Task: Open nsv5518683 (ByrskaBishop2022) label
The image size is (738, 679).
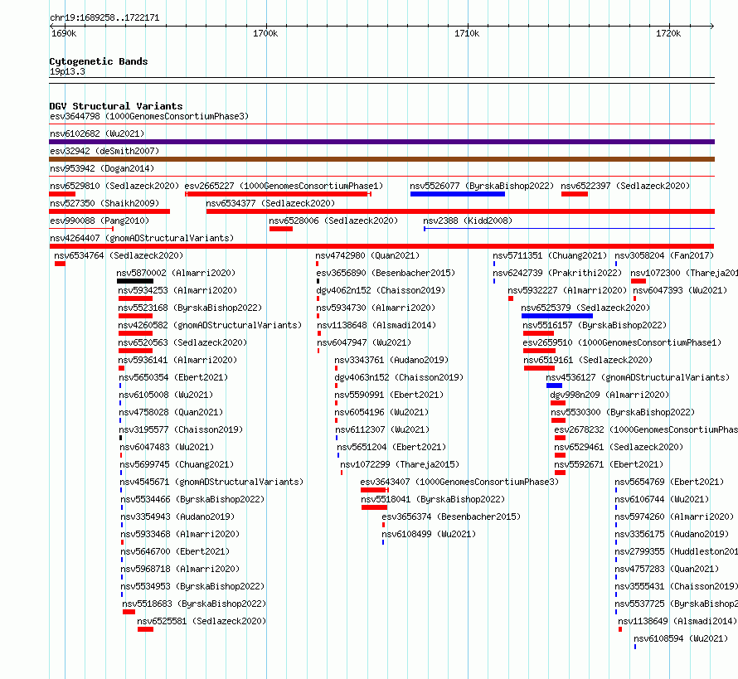Action: tap(194, 604)
